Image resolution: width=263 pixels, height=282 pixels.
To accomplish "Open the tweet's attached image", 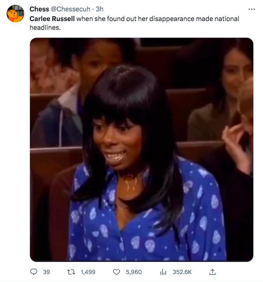I will (141, 150).
